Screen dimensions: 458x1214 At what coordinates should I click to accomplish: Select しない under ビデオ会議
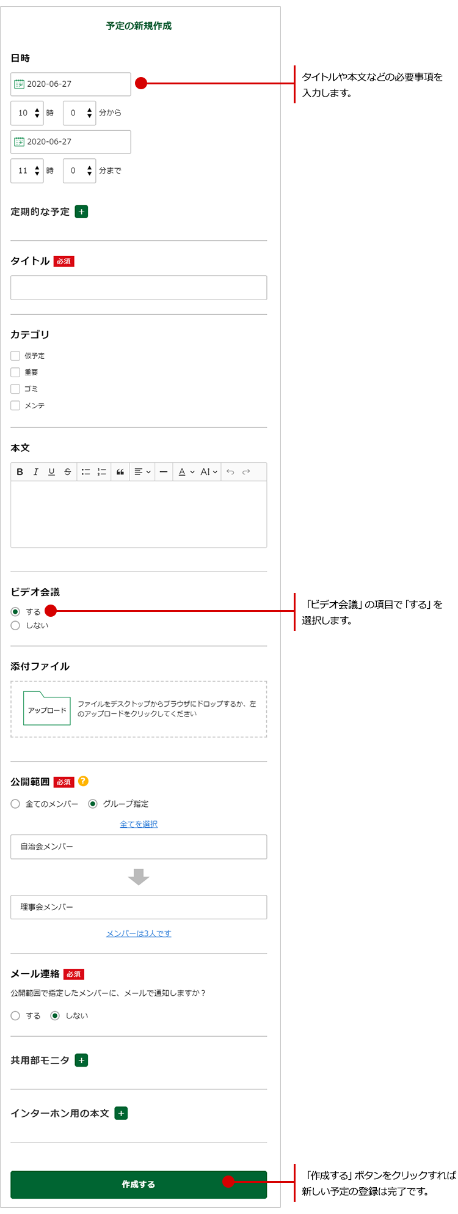click(x=16, y=625)
